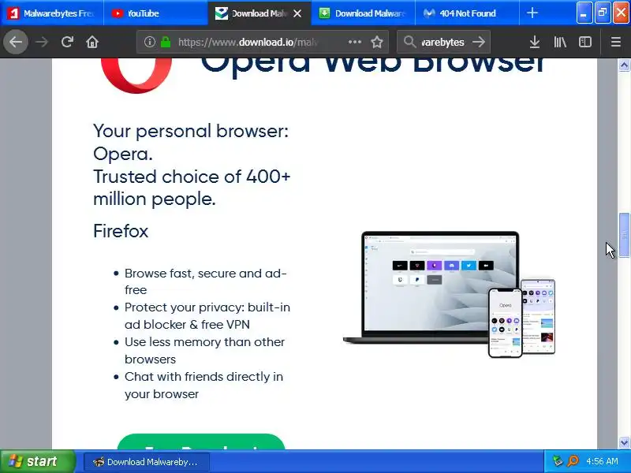Viewport: 631px width, 473px height.
Task: Click 'Chat with friends directly' bullet
Action: (x=203, y=385)
